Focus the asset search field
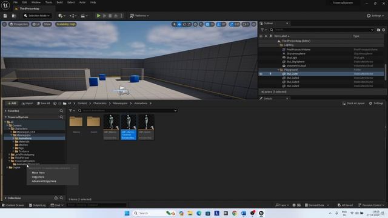 (128, 110)
